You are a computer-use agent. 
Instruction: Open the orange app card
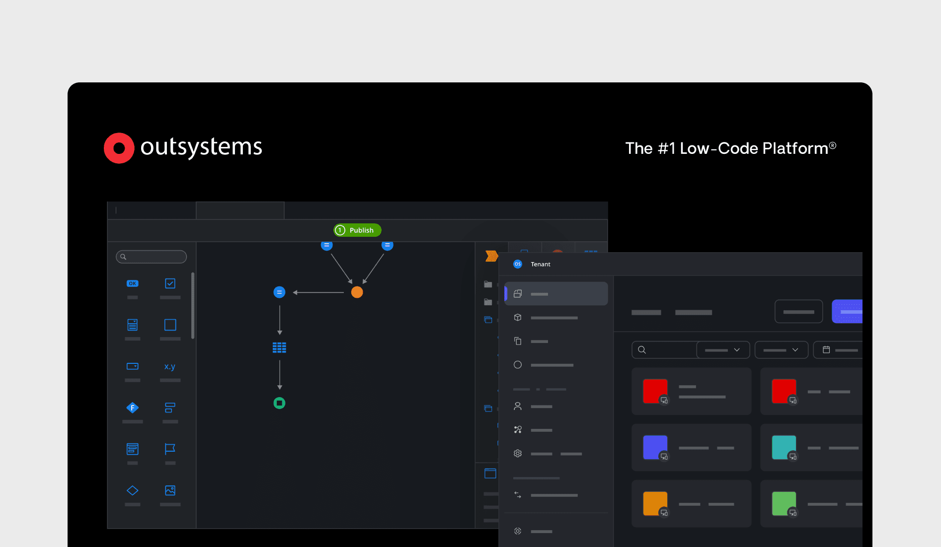click(x=692, y=504)
